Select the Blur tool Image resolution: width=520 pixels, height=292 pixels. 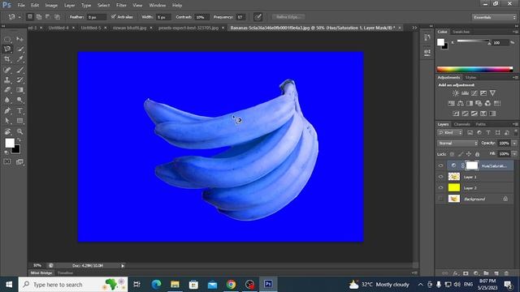[7, 100]
